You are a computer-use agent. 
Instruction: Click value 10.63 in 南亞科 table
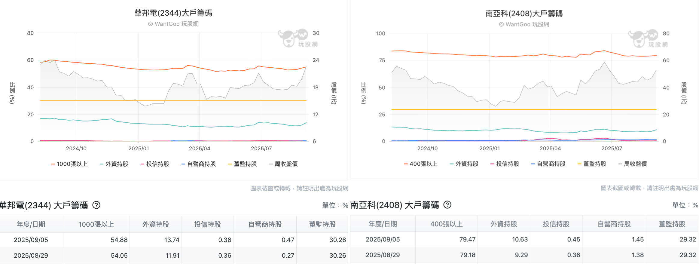(520, 239)
